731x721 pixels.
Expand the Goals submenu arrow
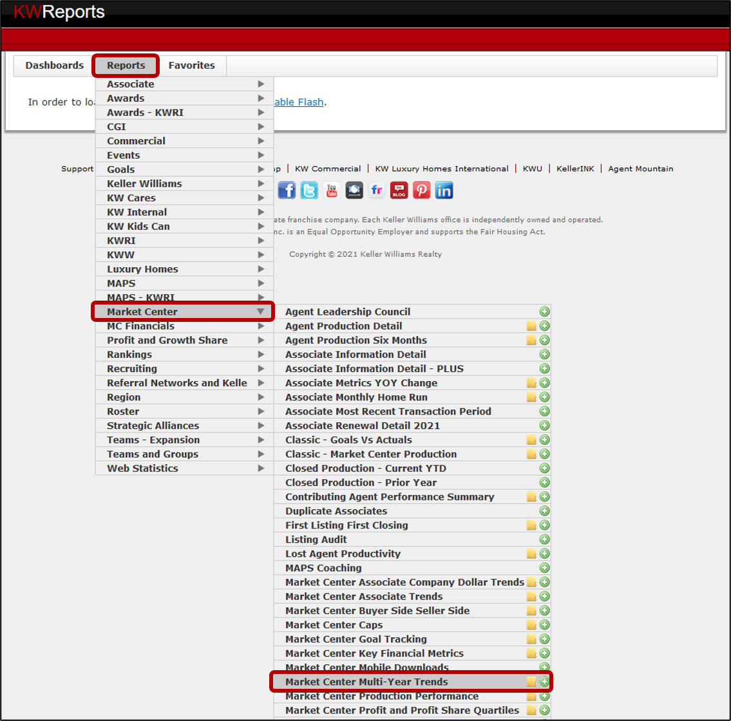[x=261, y=169]
